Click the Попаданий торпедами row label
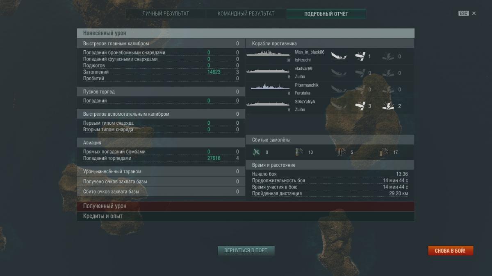492x276 pixels. [x=107, y=158]
